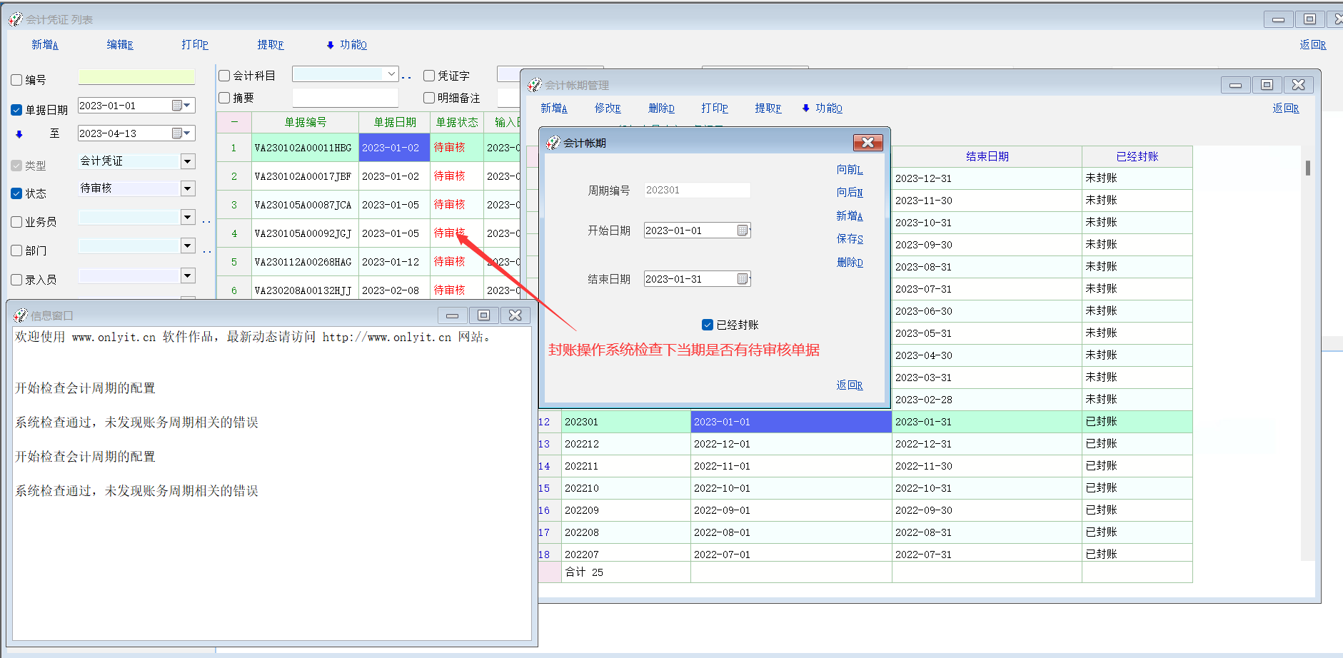Open calendar picker for start date 2023-01-01 filter
Image resolution: width=1343 pixels, height=658 pixels.
click(177, 106)
